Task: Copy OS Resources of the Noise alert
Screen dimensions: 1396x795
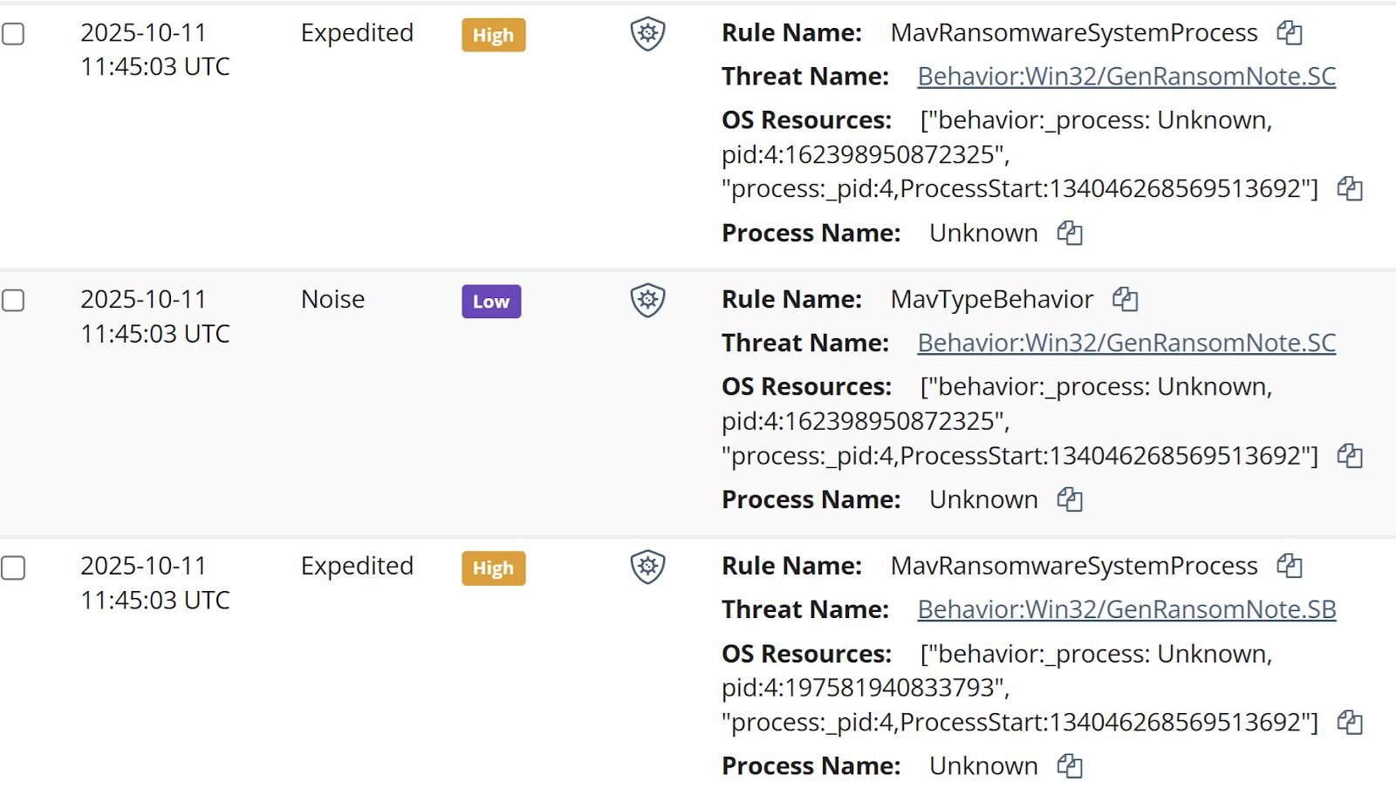Action: click(1351, 454)
